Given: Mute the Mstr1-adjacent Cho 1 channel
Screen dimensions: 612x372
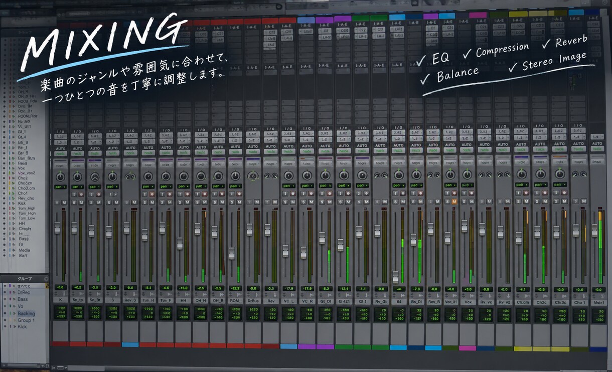Looking at the screenshot, I should (583, 200).
